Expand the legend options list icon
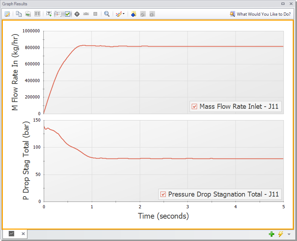 point(58,14)
